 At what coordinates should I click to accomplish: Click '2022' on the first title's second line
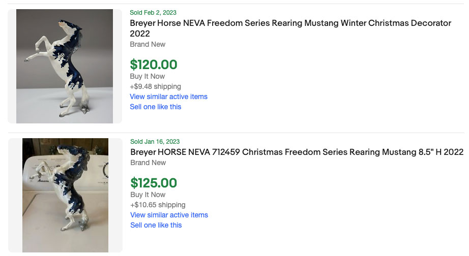click(x=140, y=34)
